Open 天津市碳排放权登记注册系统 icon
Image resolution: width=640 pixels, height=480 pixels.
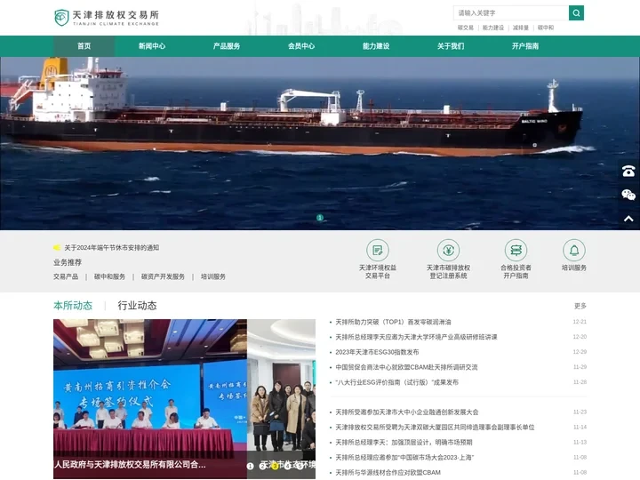448,250
